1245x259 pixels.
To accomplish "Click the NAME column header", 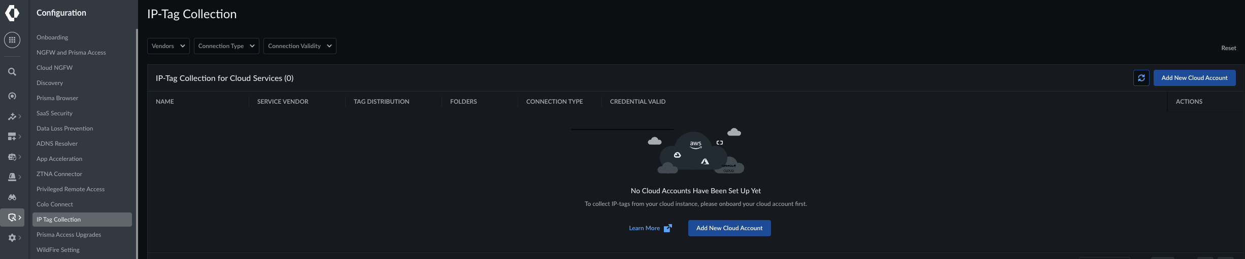I will [165, 102].
